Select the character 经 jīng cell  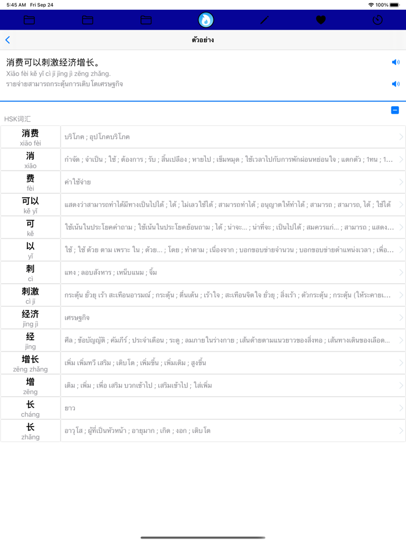pyautogui.click(x=30, y=340)
